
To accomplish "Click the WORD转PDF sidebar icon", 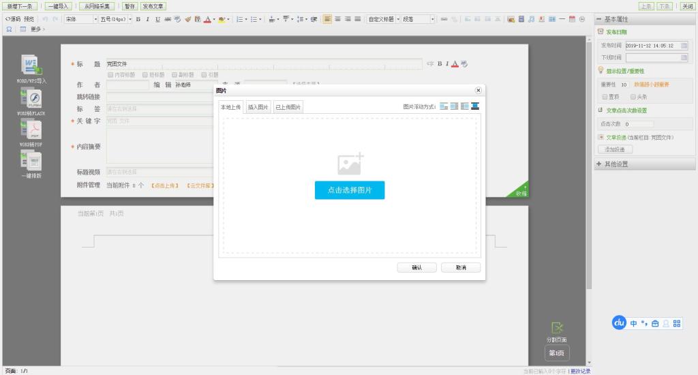I will [x=31, y=130].
